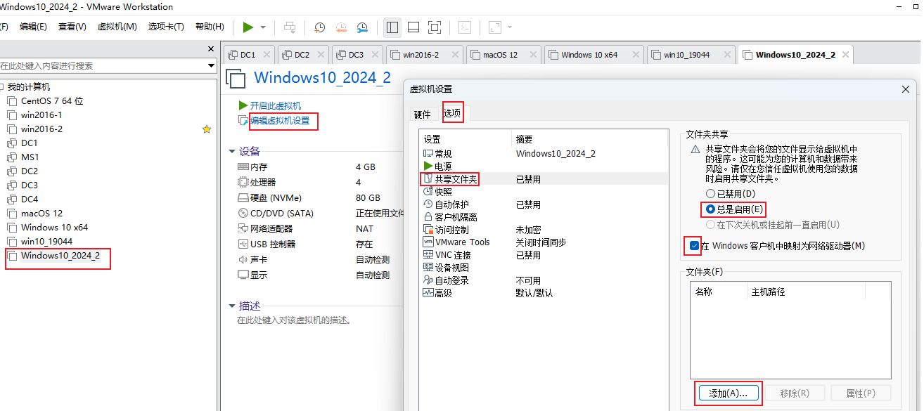Screen dimensions: 924x411
Task: Enter full screen mode via toolbar icon
Action: tap(435, 27)
